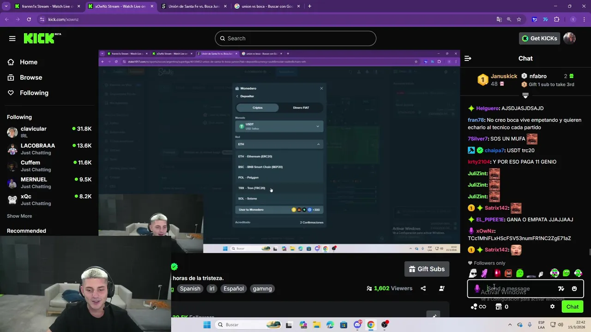Open Cuffem channel in Following list
591x332 pixels.
(49, 166)
